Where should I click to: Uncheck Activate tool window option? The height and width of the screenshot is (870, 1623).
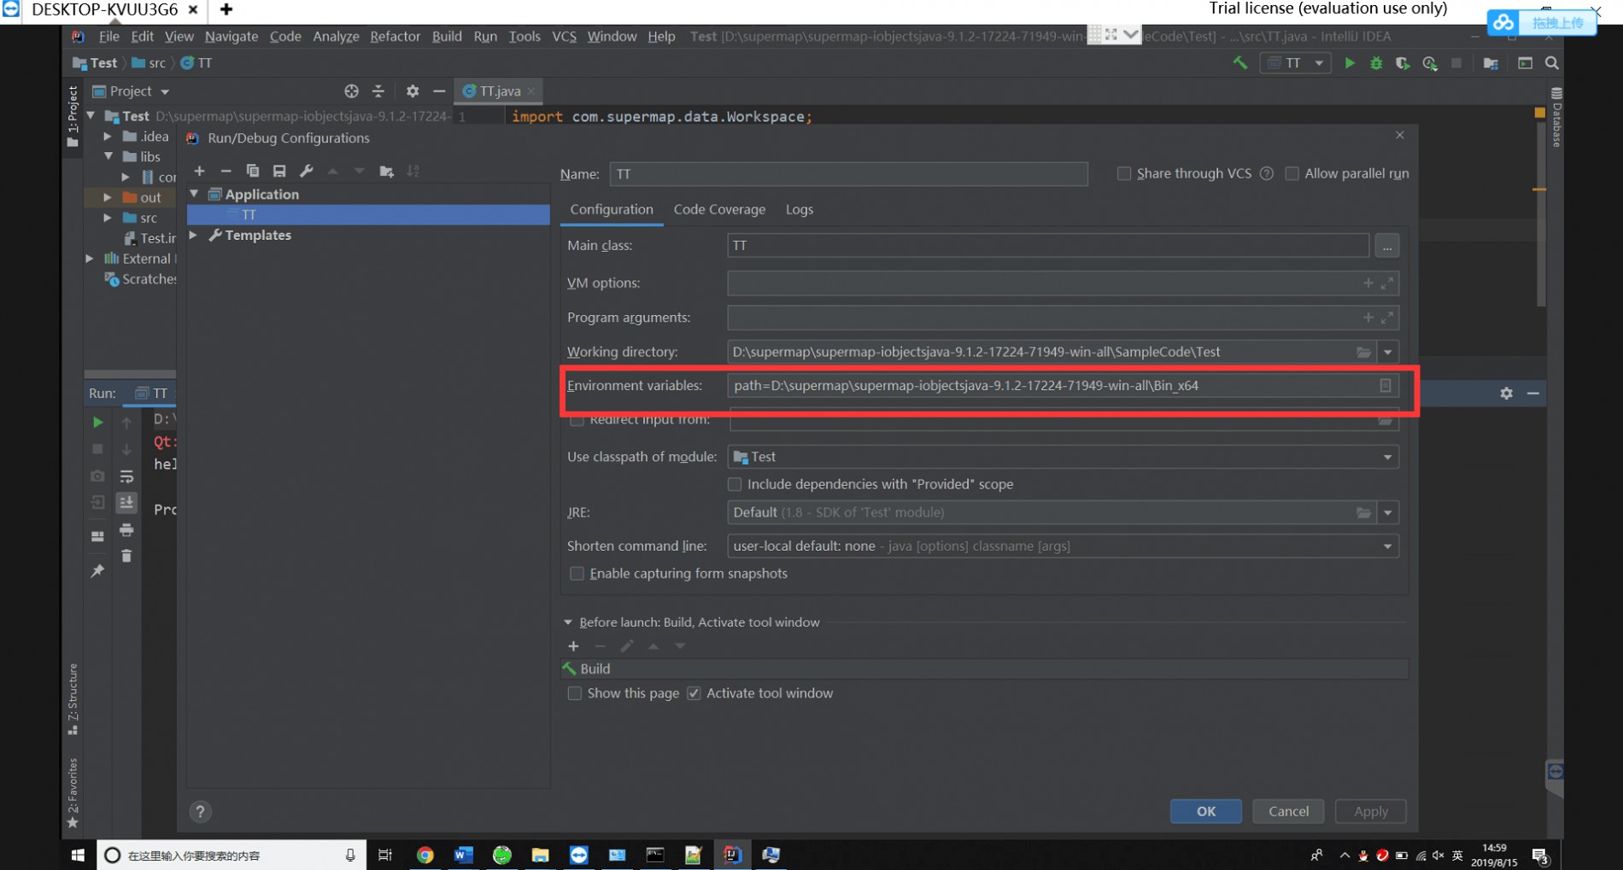pos(694,693)
